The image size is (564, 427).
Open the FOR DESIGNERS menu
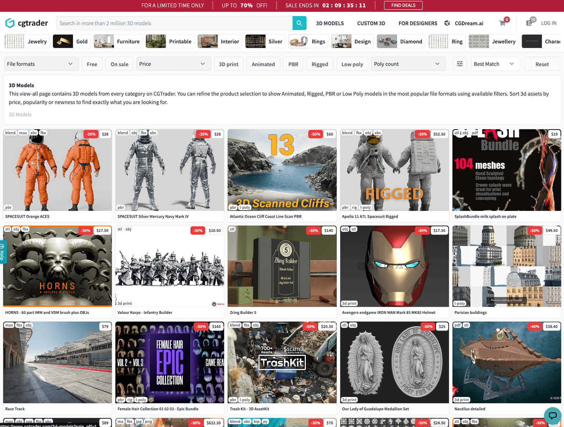click(x=418, y=23)
